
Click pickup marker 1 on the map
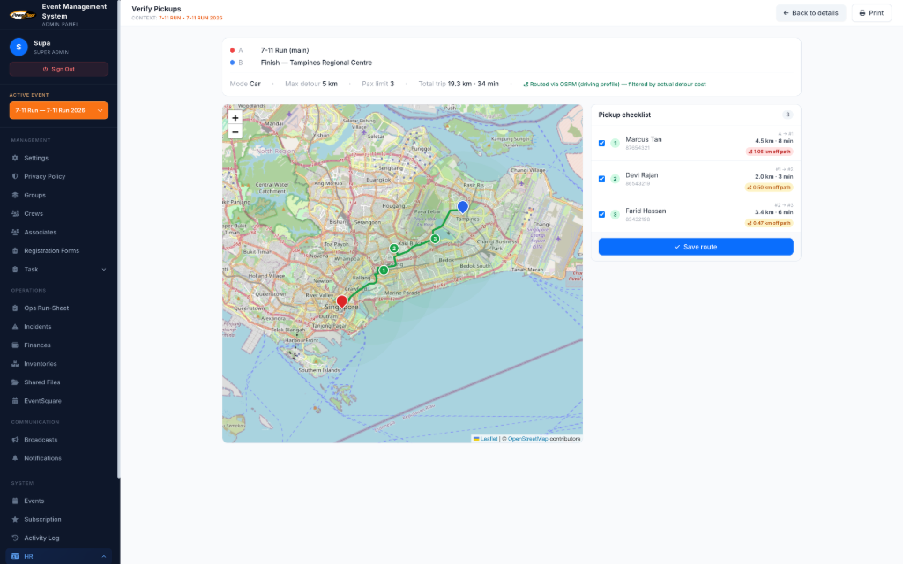(x=384, y=270)
